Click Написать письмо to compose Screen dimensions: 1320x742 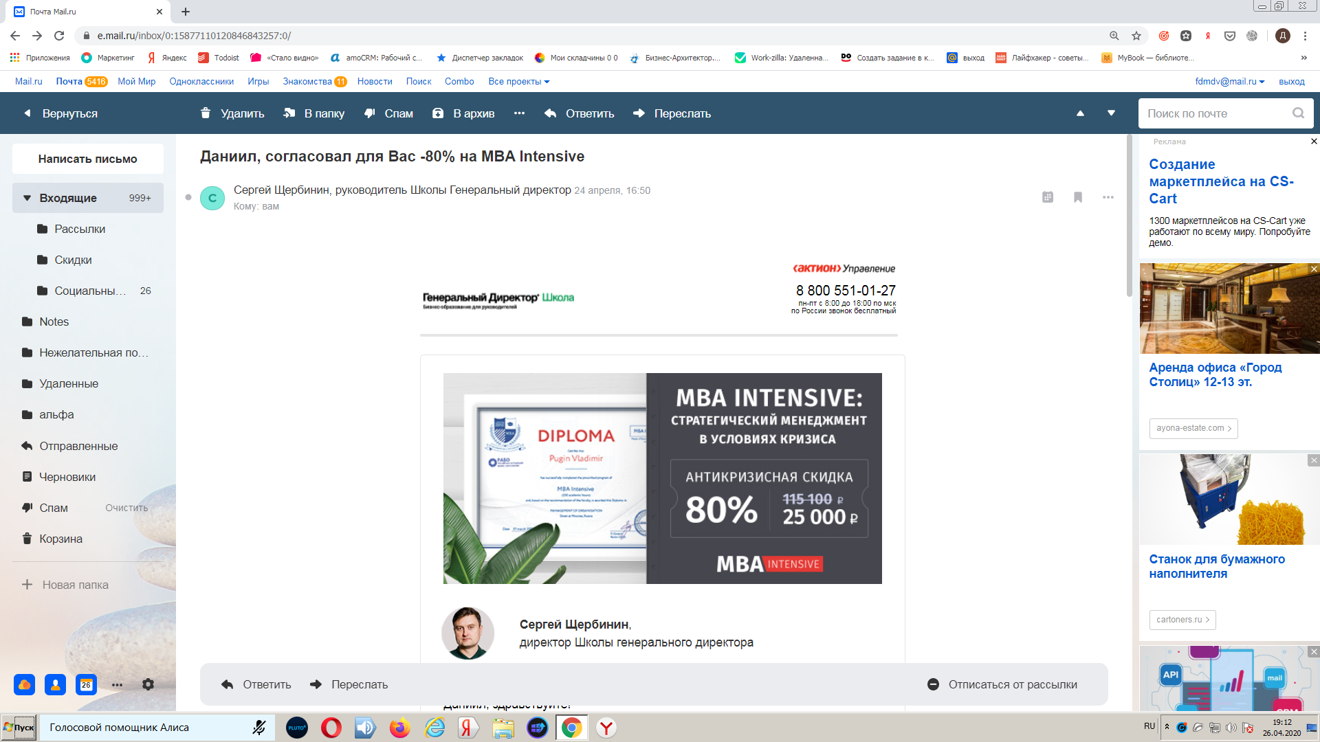click(88, 159)
